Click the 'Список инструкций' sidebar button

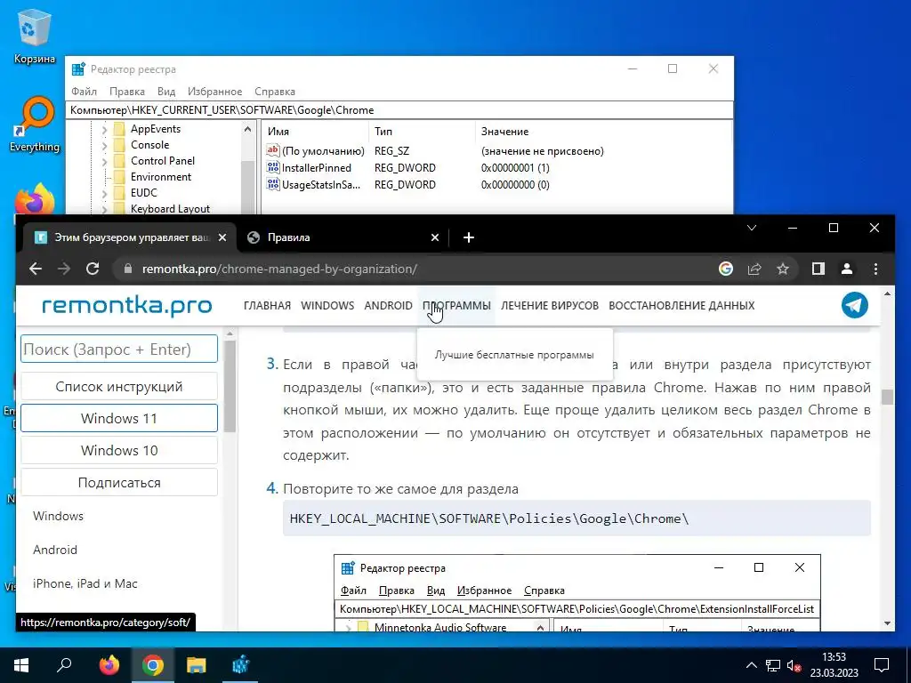click(119, 386)
